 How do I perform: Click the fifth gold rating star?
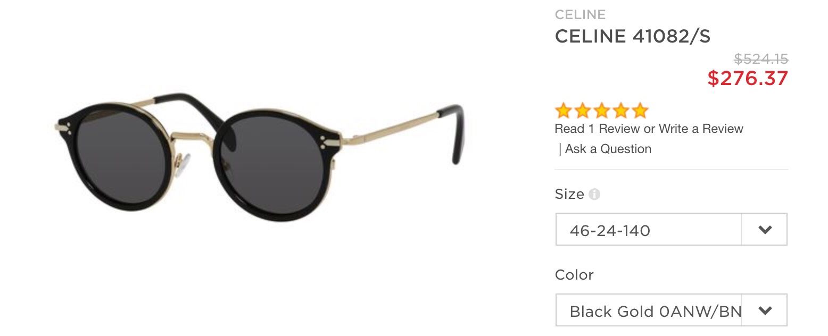point(640,111)
